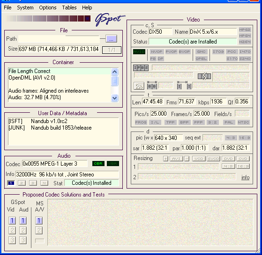Click the Nandub v1.0rc2 metadata entry
262x255 pixels.
tap(49, 121)
